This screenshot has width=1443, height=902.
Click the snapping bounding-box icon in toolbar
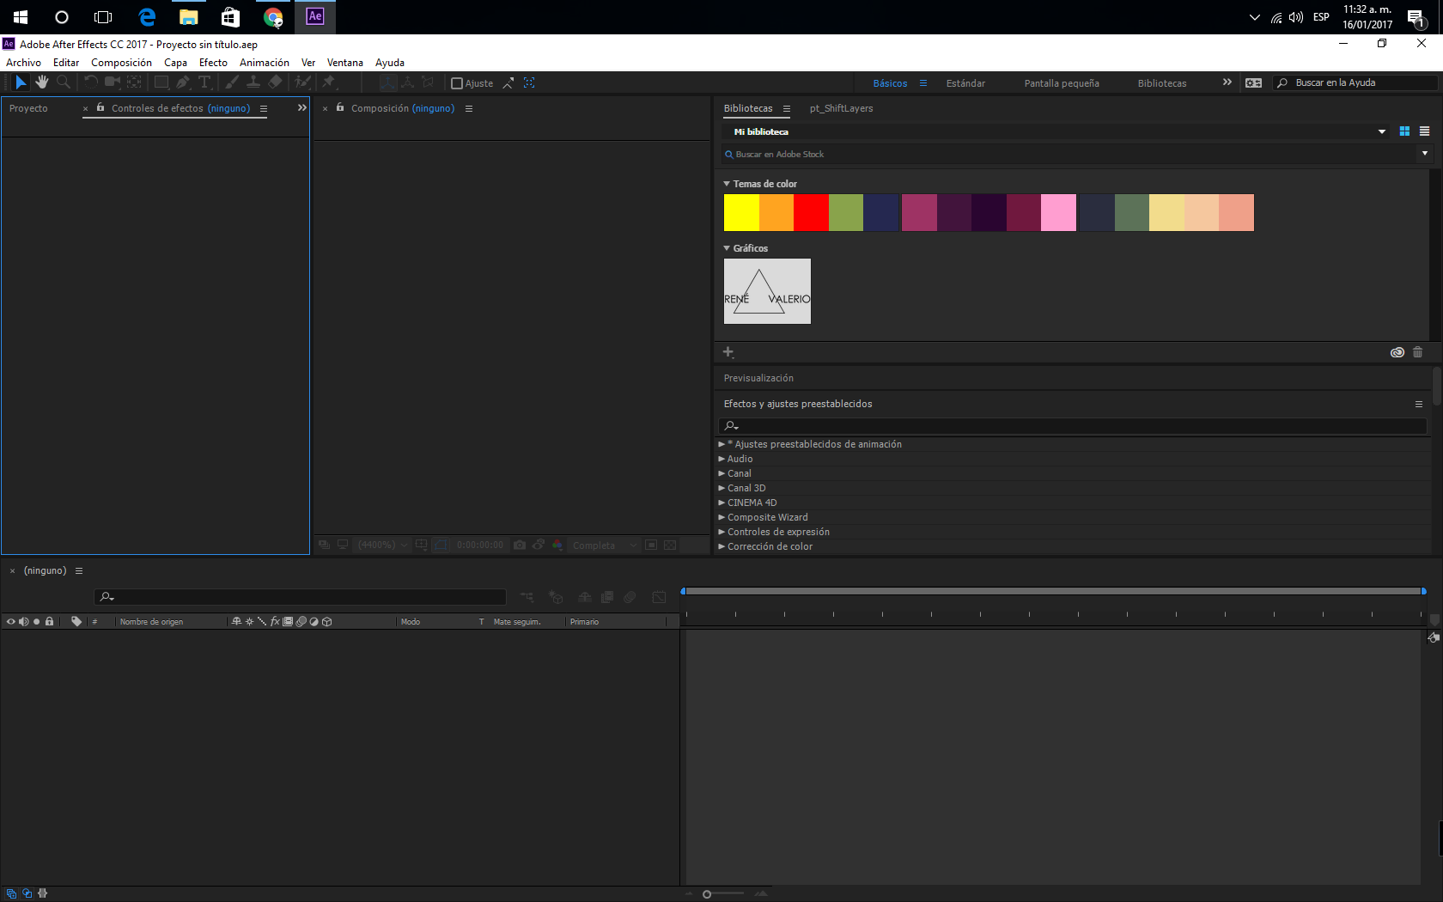tap(529, 83)
